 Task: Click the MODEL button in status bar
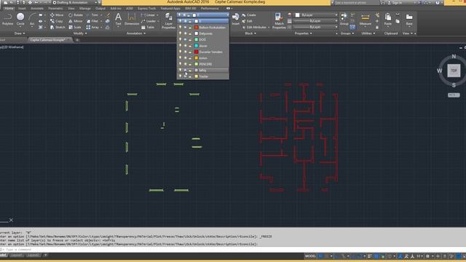tap(310, 255)
